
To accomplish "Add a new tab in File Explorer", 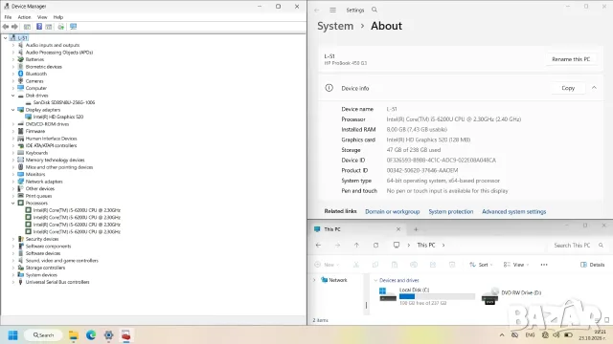I will click(416, 229).
